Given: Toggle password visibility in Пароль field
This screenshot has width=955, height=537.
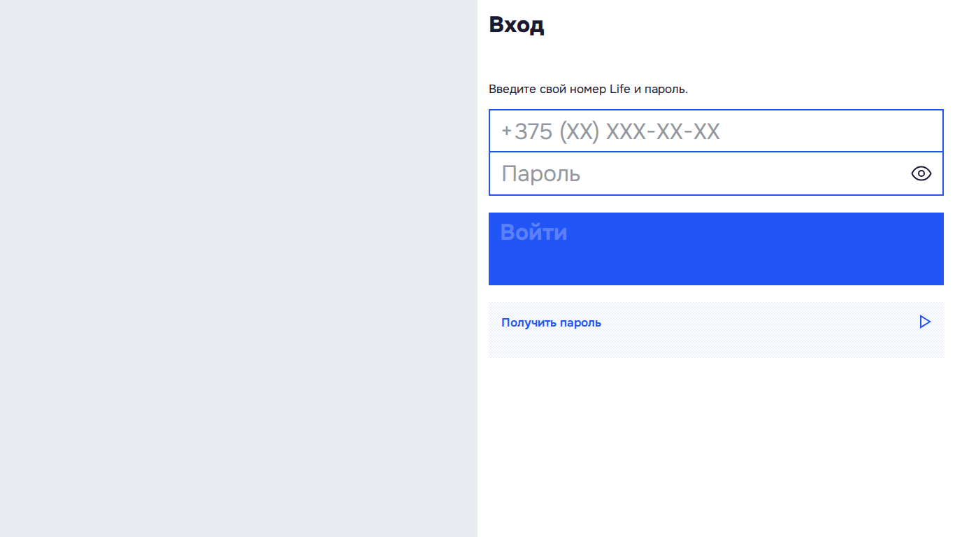Looking at the screenshot, I should [x=921, y=173].
